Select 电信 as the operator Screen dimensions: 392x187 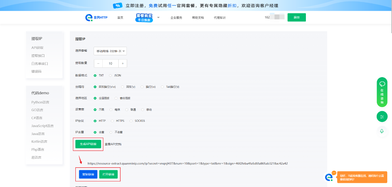click(x=111, y=110)
